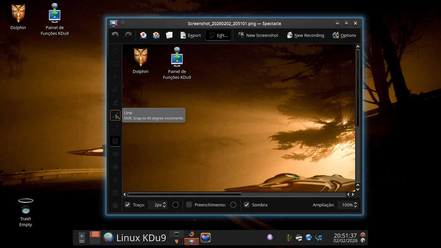Screen dimensions: 441x248
Task: Uncheck the Traço stroke checkbox
Action: point(128,205)
